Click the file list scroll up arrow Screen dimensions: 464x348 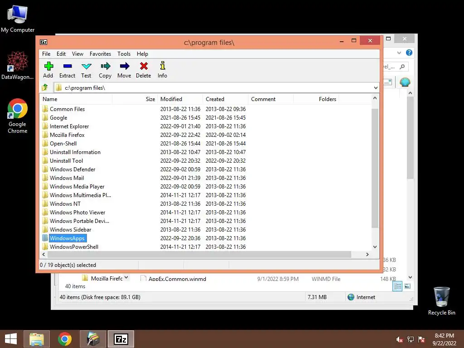375,98
